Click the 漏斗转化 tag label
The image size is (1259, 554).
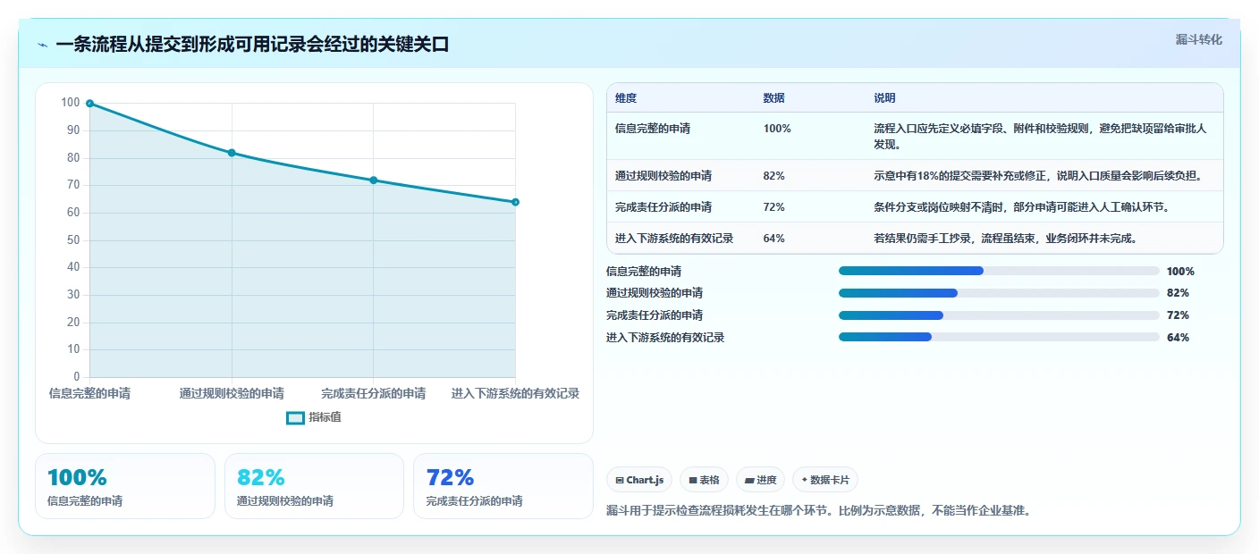[1198, 39]
